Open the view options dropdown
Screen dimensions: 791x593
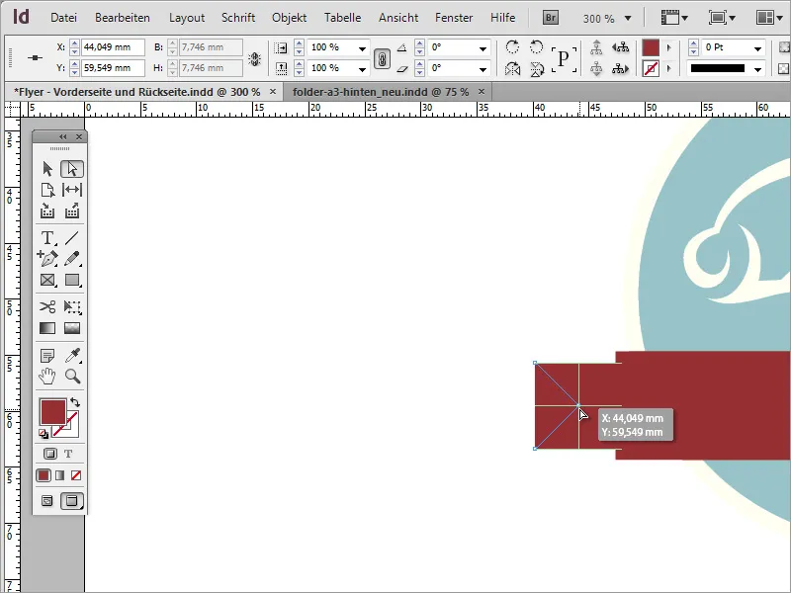coord(674,18)
